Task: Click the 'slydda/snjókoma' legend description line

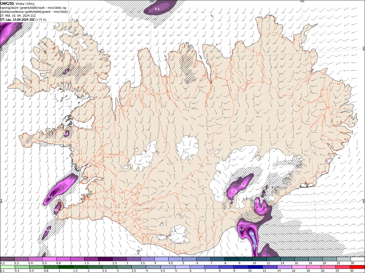Action: tap(34, 12)
